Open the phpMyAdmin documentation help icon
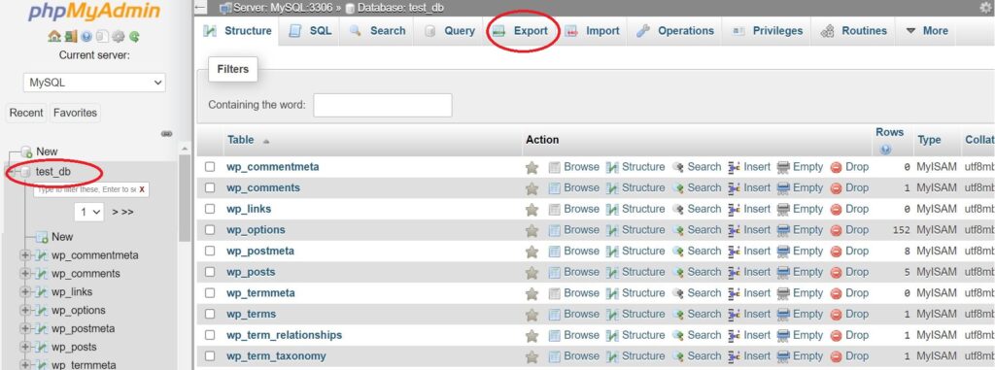This screenshot has height=370, width=995. [x=86, y=37]
